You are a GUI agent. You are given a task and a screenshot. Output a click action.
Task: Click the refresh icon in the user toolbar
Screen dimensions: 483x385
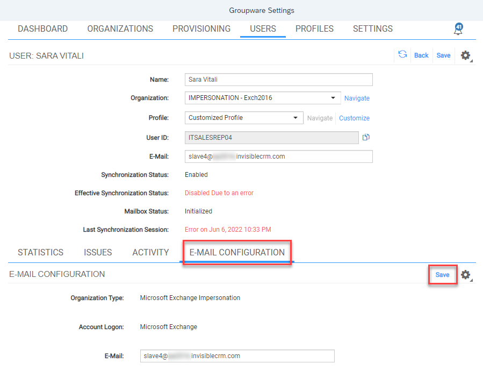[x=402, y=55]
